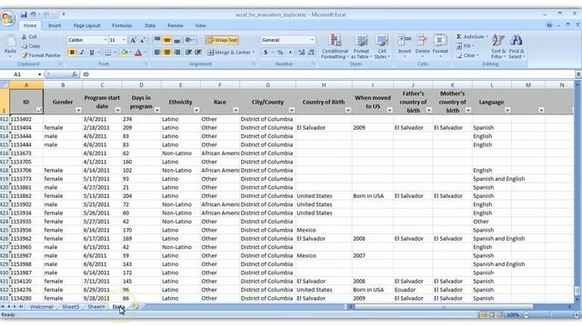Toggle Bold formatting
The height and width of the screenshot is (327, 582).
tap(72, 53)
